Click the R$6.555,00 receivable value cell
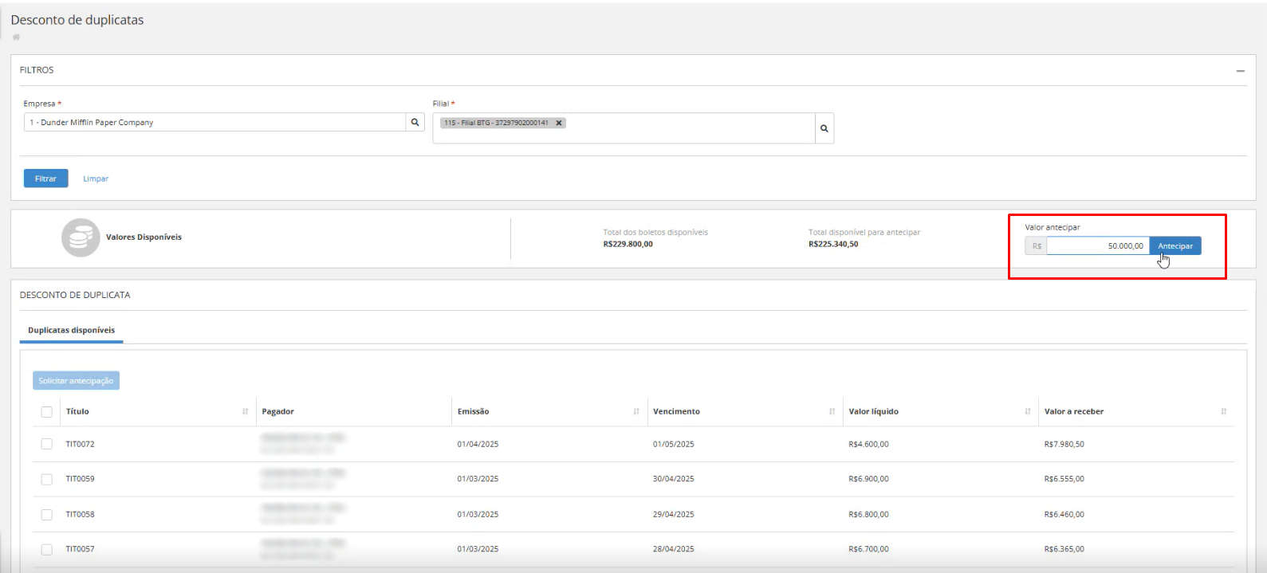Viewport: 1267px width, 573px height. (1064, 479)
